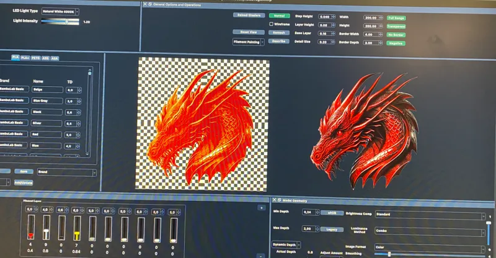
Task: Open the Brightness Comp dropdown
Action: click(x=430, y=215)
